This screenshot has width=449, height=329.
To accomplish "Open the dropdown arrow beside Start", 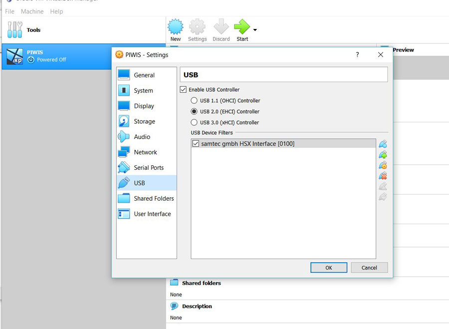I will click(x=255, y=30).
